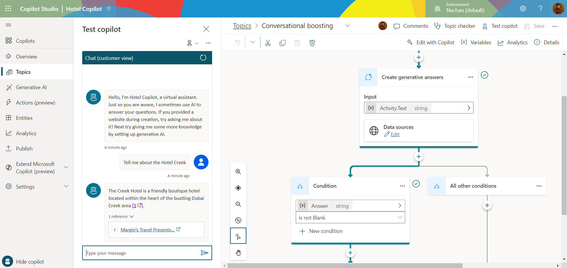
Task: Open the Create generative answers overflow menu
Action: (471, 77)
